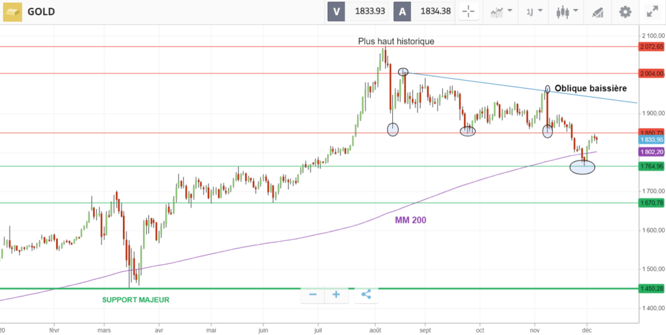Click the V sell price 1833.93

[358, 12]
